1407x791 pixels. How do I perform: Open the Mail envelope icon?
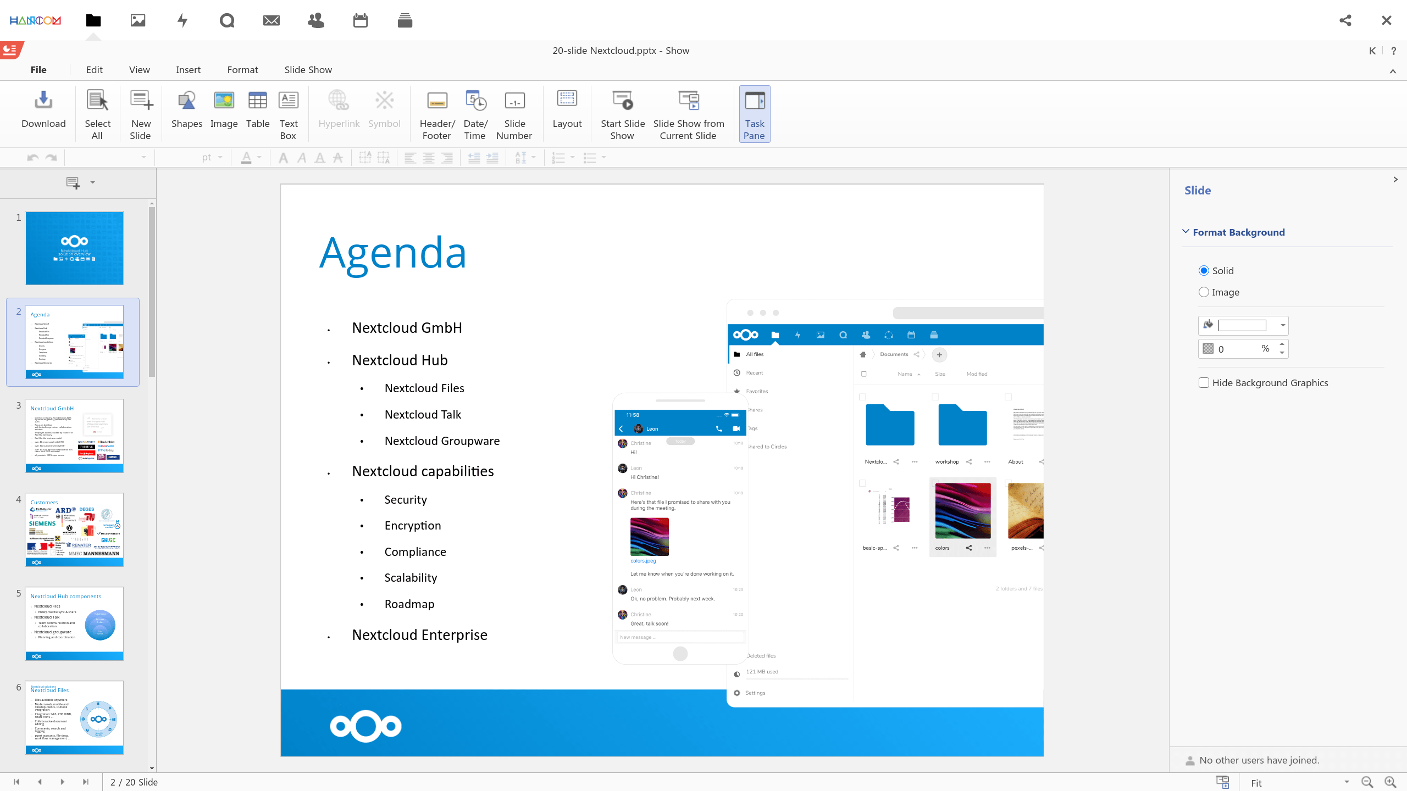pos(272,20)
